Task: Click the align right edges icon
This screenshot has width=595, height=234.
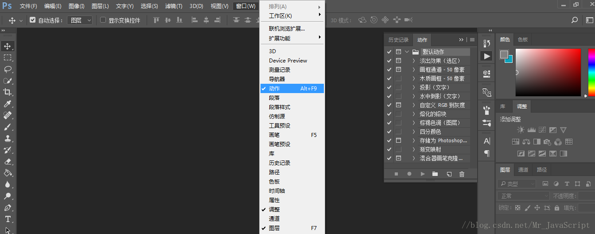Action: tap(217, 20)
